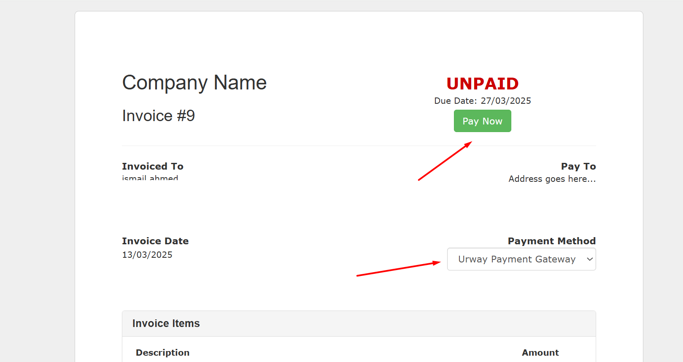Image resolution: width=683 pixels, height=362 pixels.
Task: Click the Invoice Date label
Action: (x=155, y=241)
